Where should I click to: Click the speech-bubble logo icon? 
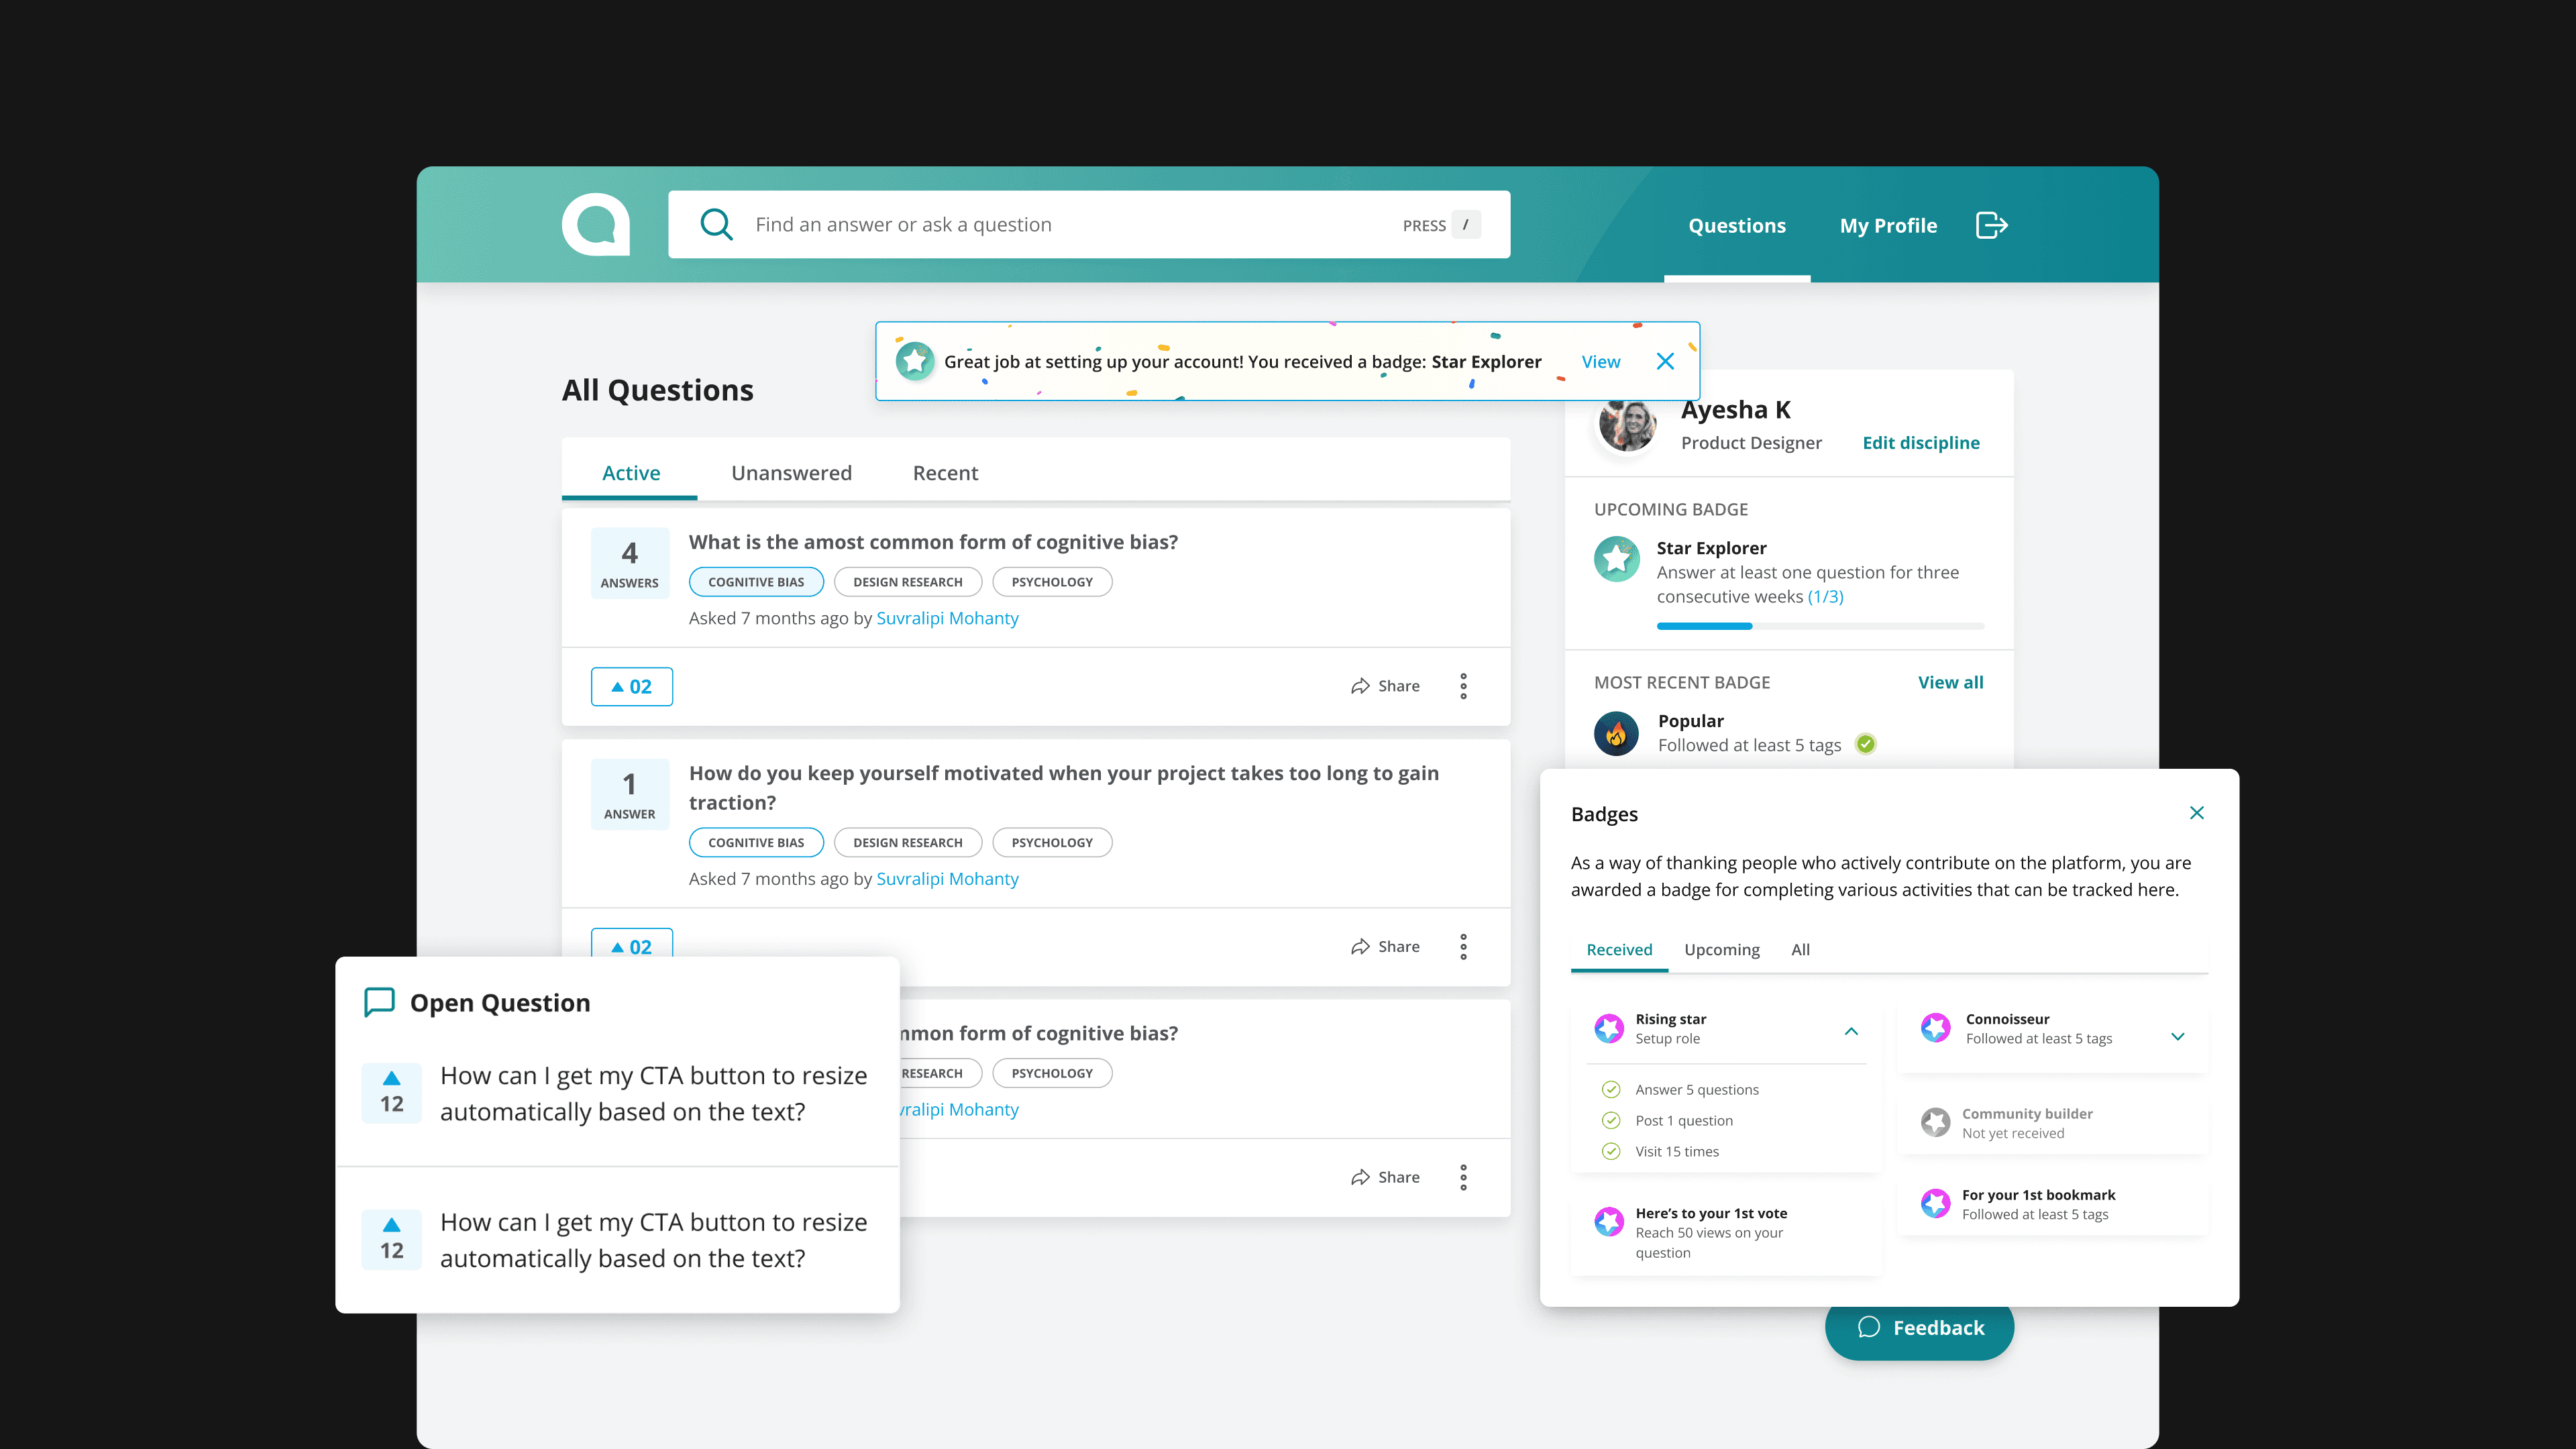[596, 225]
